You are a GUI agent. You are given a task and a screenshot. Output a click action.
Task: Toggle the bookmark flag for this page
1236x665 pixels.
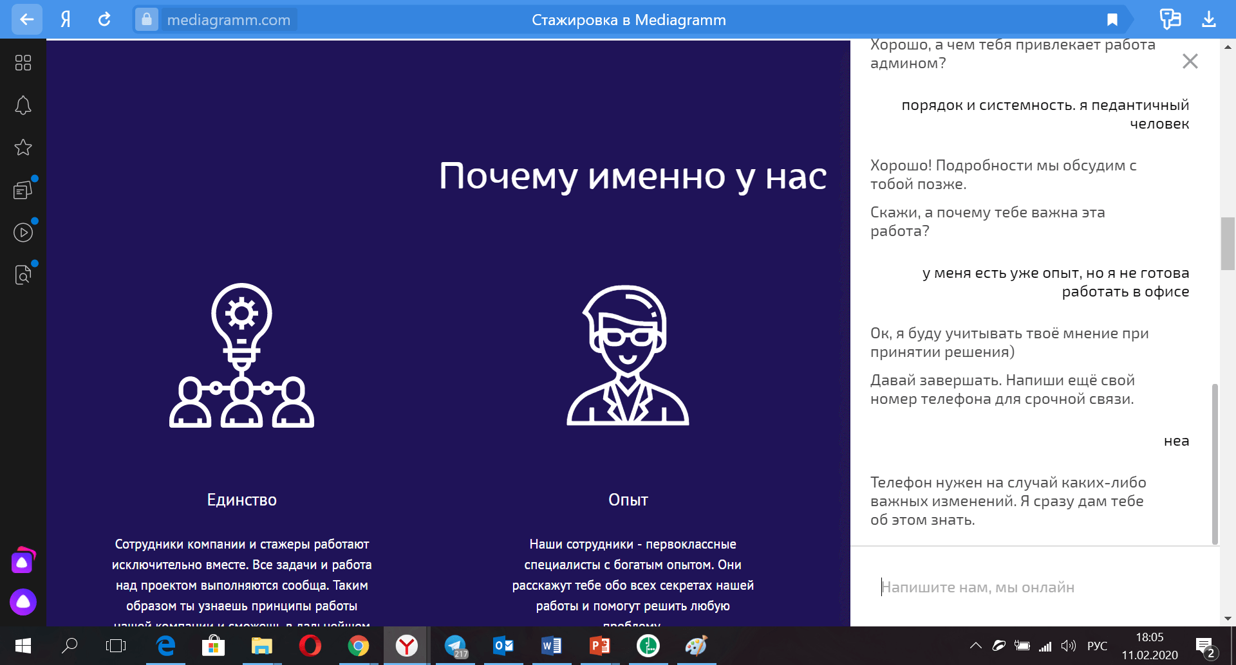coord(1112,19)
